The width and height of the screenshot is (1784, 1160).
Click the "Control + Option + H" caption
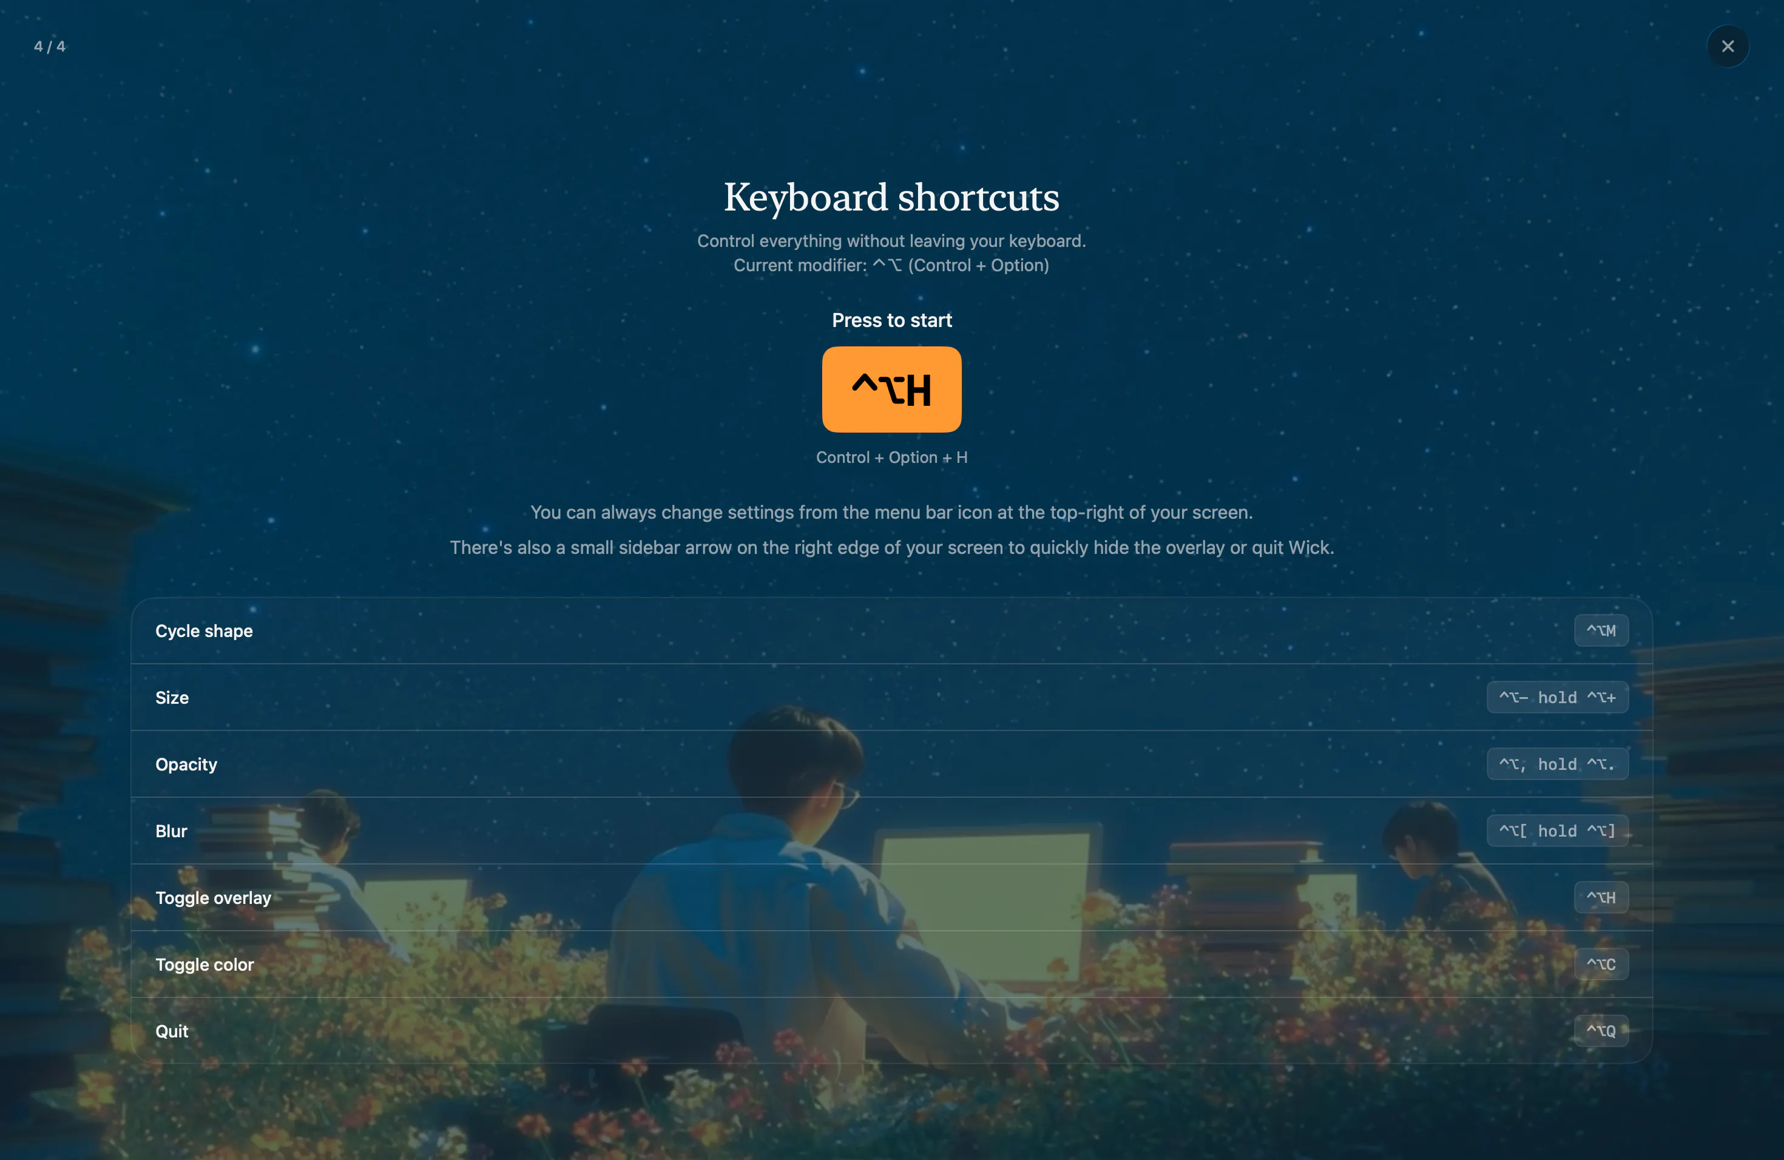tap(891, 457)
